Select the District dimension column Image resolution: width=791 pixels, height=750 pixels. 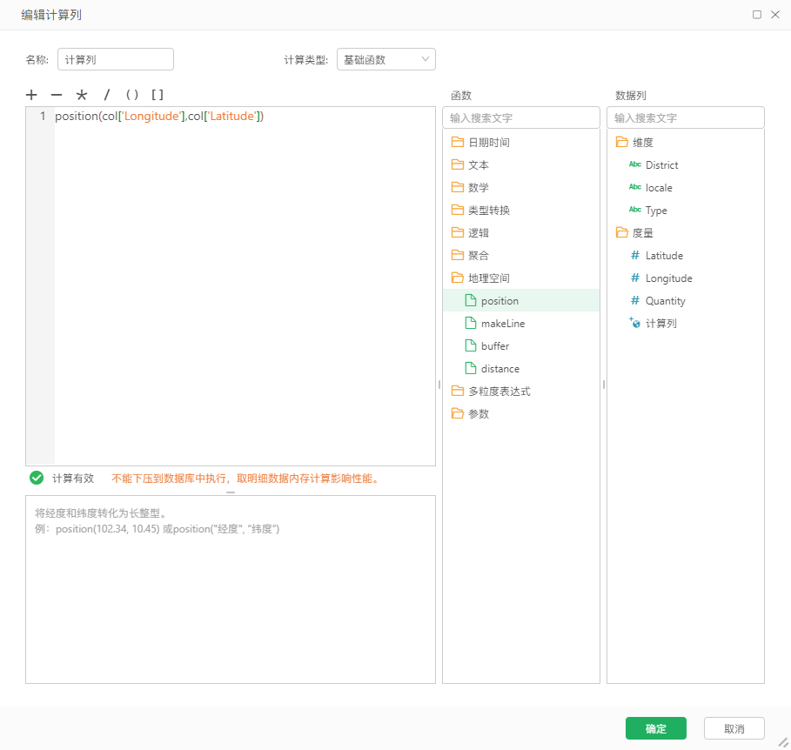686,165
